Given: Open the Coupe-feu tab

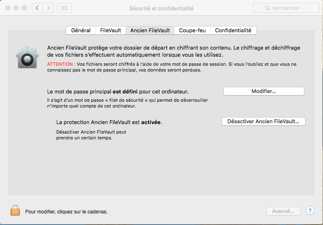Looking at the screenshot, I should tap(192, 31).
